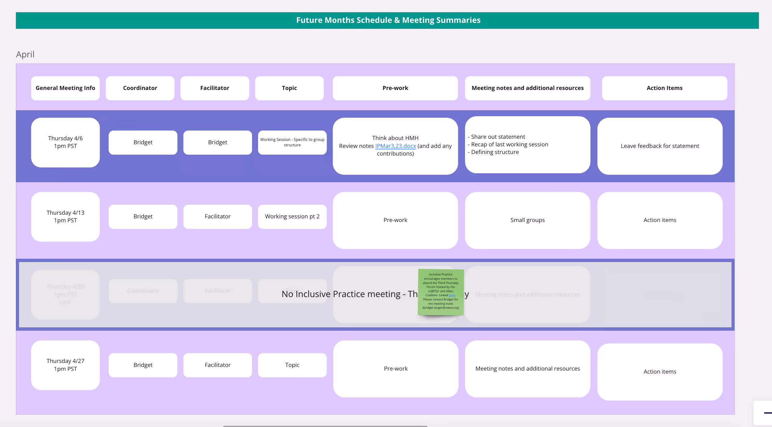Open the IPMar3,23.docx link
Viewport: 772px width, 427px height.
[x=395, y=146]
